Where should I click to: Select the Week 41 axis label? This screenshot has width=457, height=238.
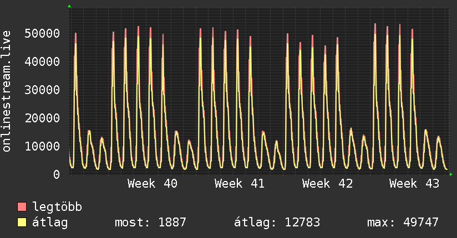pyautogui.click(x=240, y=184)
